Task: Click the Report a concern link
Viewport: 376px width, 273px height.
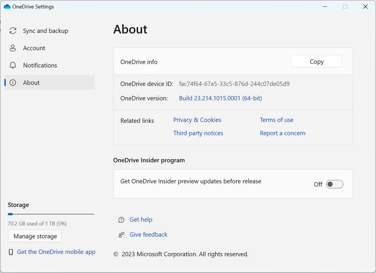Action: [x=283, y=133]
